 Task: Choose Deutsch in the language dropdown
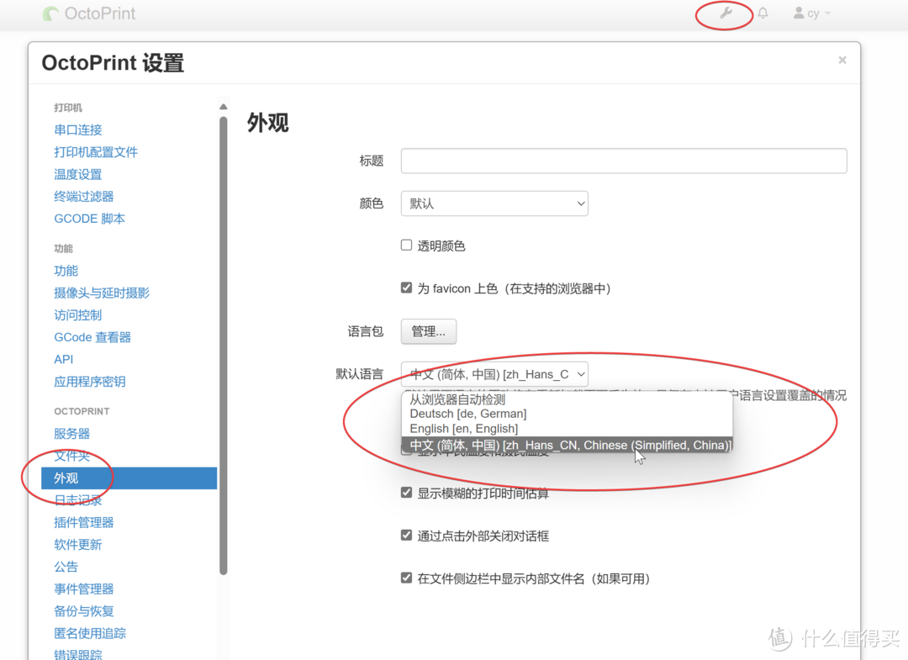[x=467, y=414]
